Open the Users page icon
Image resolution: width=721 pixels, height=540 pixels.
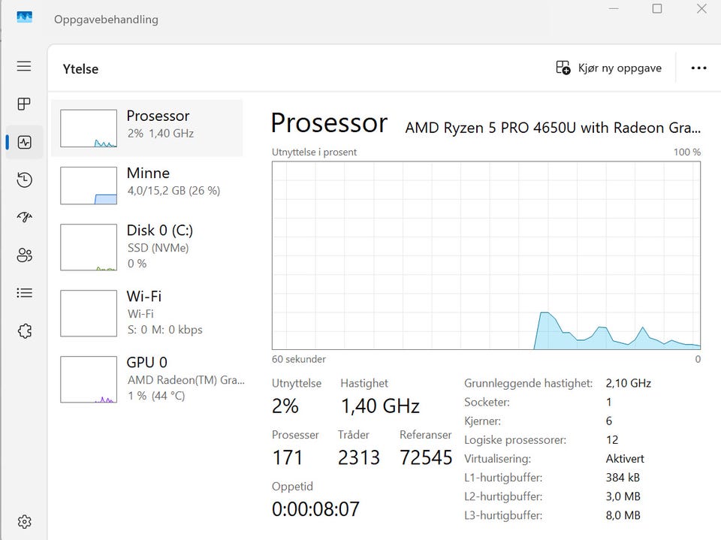tap(24, 255)
